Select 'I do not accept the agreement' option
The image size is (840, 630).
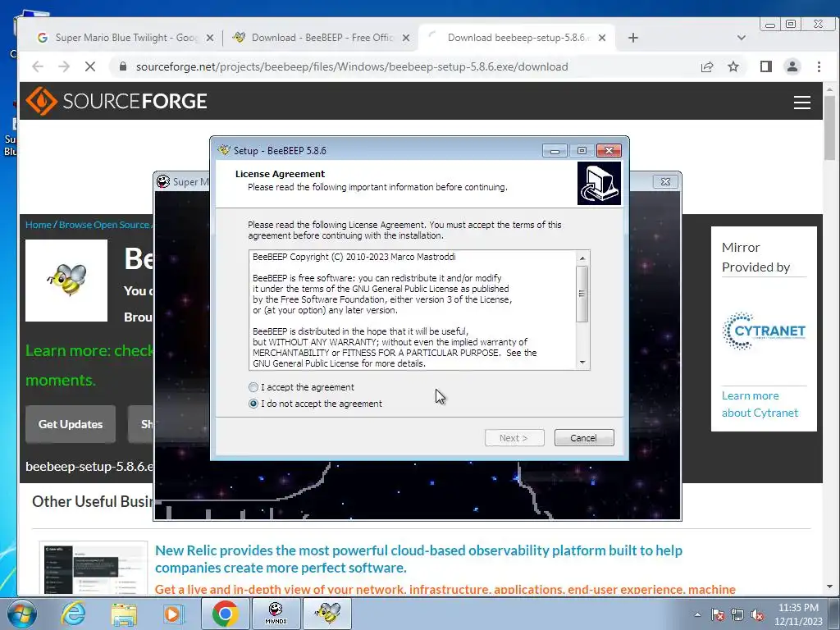point(253,404)
